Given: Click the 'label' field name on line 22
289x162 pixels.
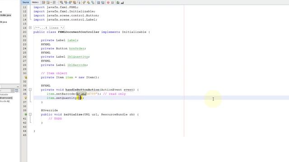Looking at the screenshot, I should coord(72,40).
